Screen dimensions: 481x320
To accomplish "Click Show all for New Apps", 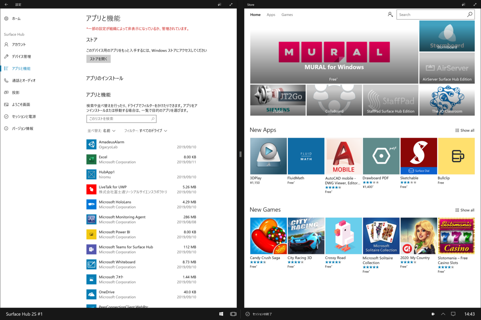I will coord(465,130).
